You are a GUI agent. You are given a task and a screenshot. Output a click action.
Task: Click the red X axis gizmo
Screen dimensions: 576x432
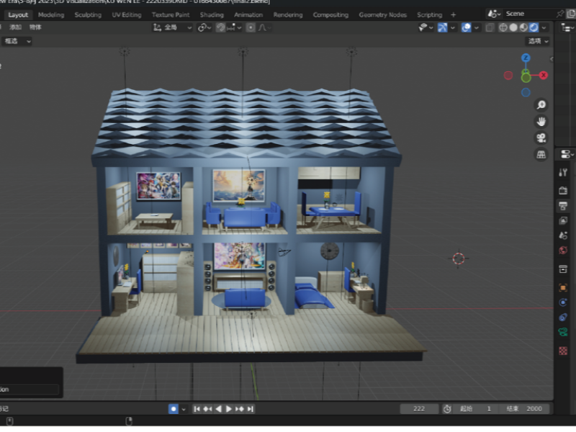tap(544, 75)
